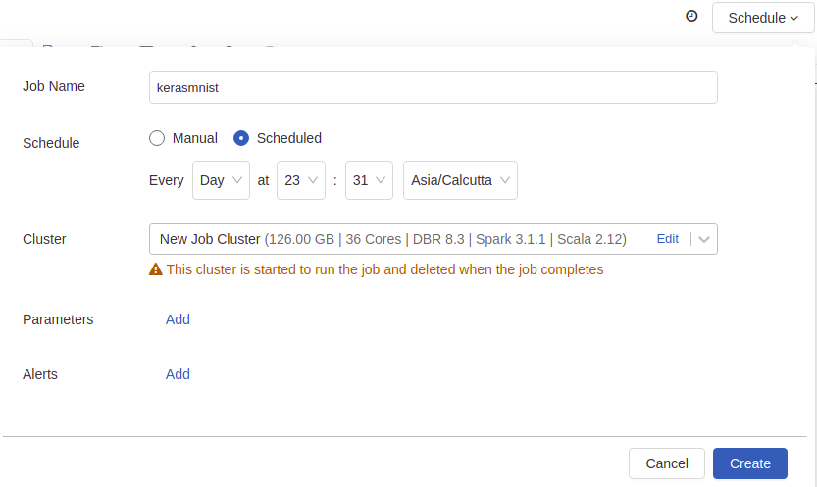Open the hour dropdown showing 23
Screen dimensions: 817x487
(301, 180)
